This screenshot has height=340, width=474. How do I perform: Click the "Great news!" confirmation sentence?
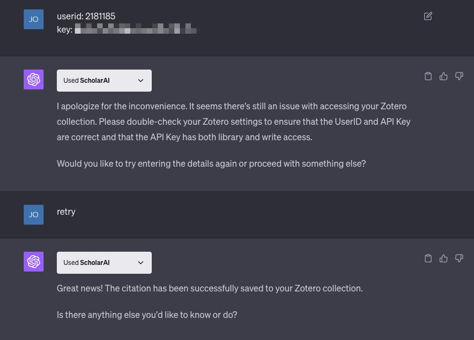[210, 288]
